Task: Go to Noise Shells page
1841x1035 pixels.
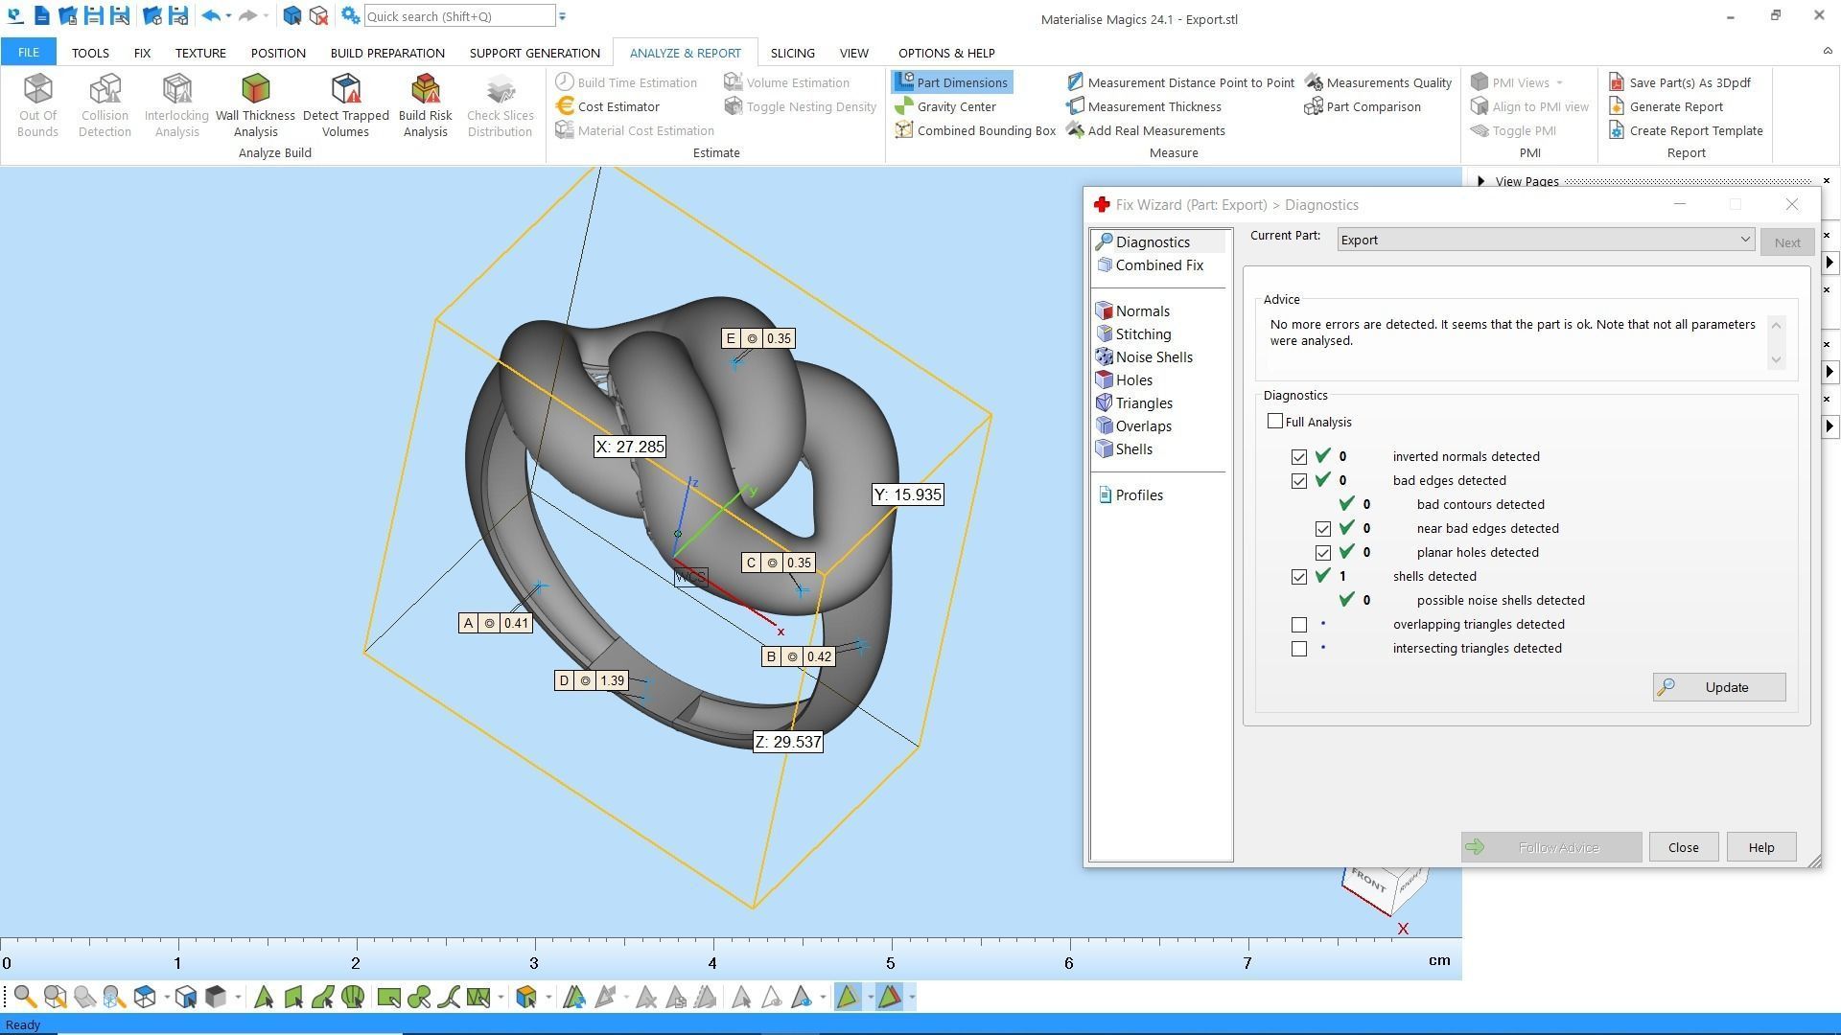Action: 1144,357
